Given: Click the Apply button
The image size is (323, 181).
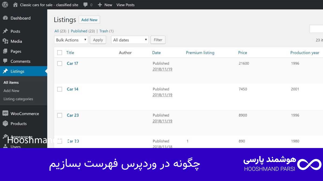Looking at the screenshot, I should 98,40.
